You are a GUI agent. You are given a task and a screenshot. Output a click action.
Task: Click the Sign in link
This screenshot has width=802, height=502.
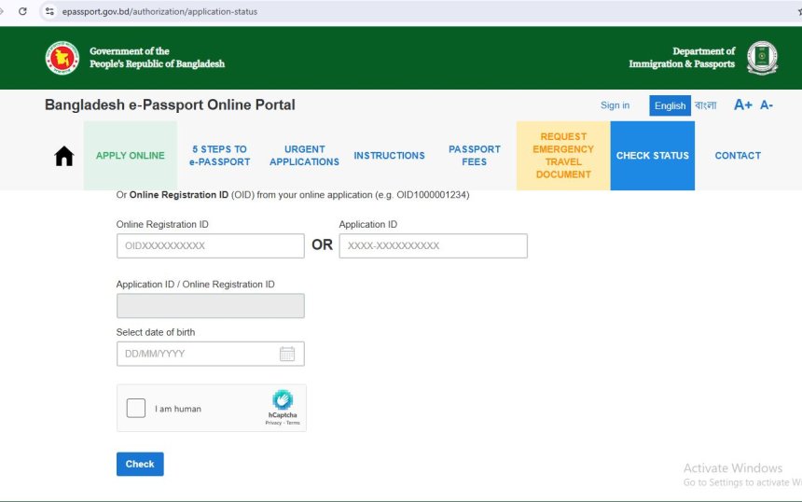pyautogui.click(x=615, y=105)
